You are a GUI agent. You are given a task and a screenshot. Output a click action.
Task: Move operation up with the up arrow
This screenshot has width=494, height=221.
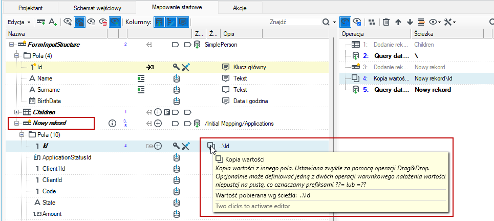398,22
